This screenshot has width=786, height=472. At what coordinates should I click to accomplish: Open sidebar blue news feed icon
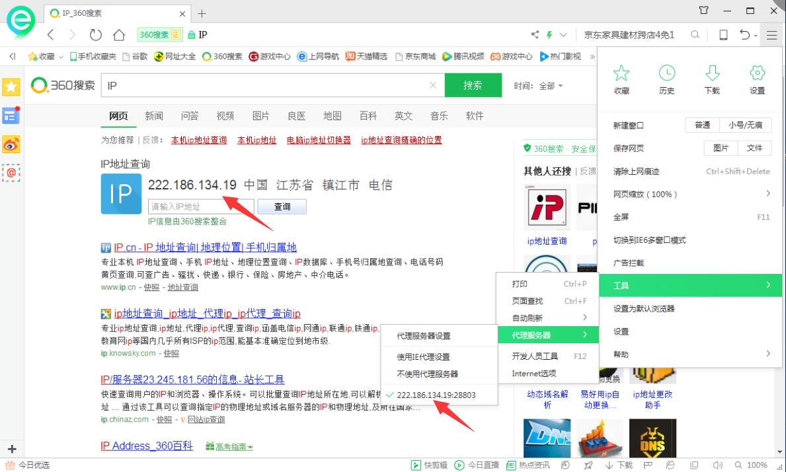coord(11,116)
